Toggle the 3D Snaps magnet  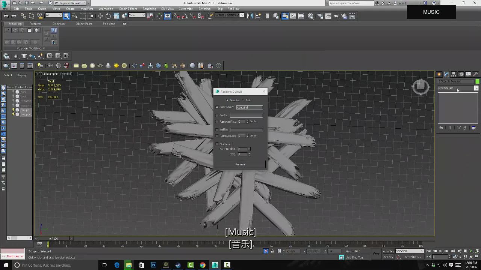click(177, 16)
